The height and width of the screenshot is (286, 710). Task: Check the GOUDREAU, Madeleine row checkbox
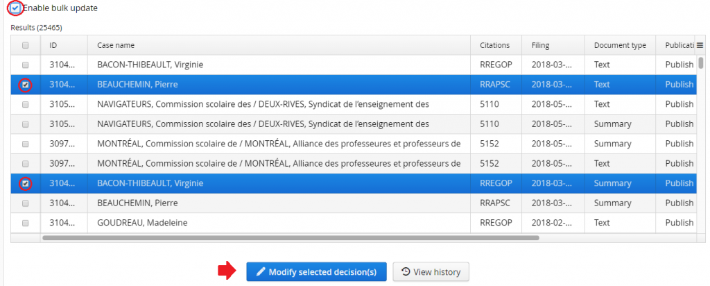[26, 224]
